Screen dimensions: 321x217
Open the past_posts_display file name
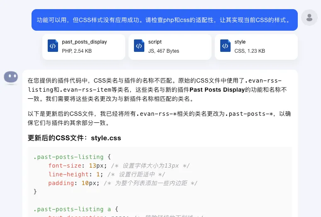pyautogui.click(x=84, y=42)
